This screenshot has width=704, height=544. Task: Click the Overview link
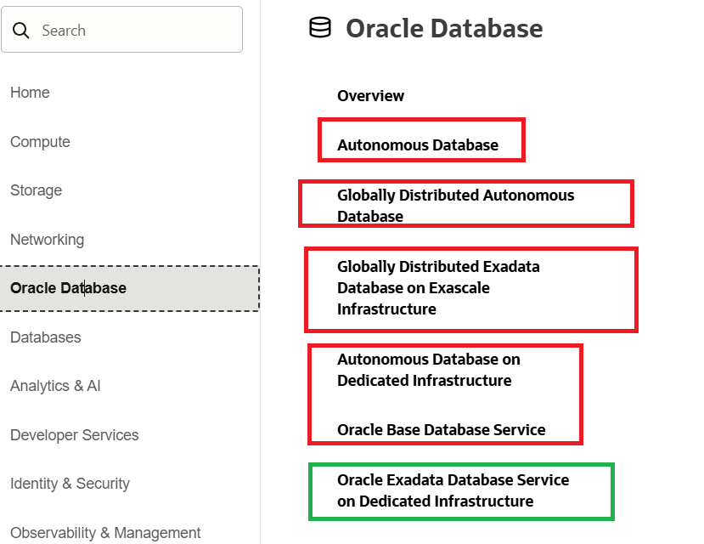click(371, 96)
